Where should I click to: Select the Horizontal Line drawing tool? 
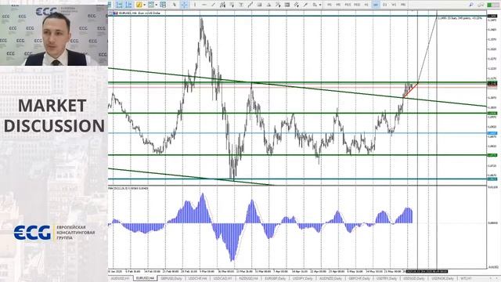pyautogui.click(x=204, y=5)
